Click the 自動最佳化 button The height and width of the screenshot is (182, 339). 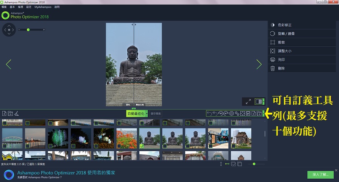coord(136,113)
